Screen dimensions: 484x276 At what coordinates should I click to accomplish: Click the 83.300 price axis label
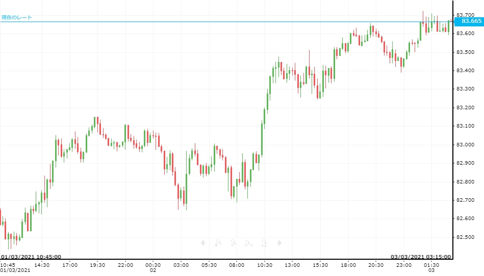coord(465,89)
